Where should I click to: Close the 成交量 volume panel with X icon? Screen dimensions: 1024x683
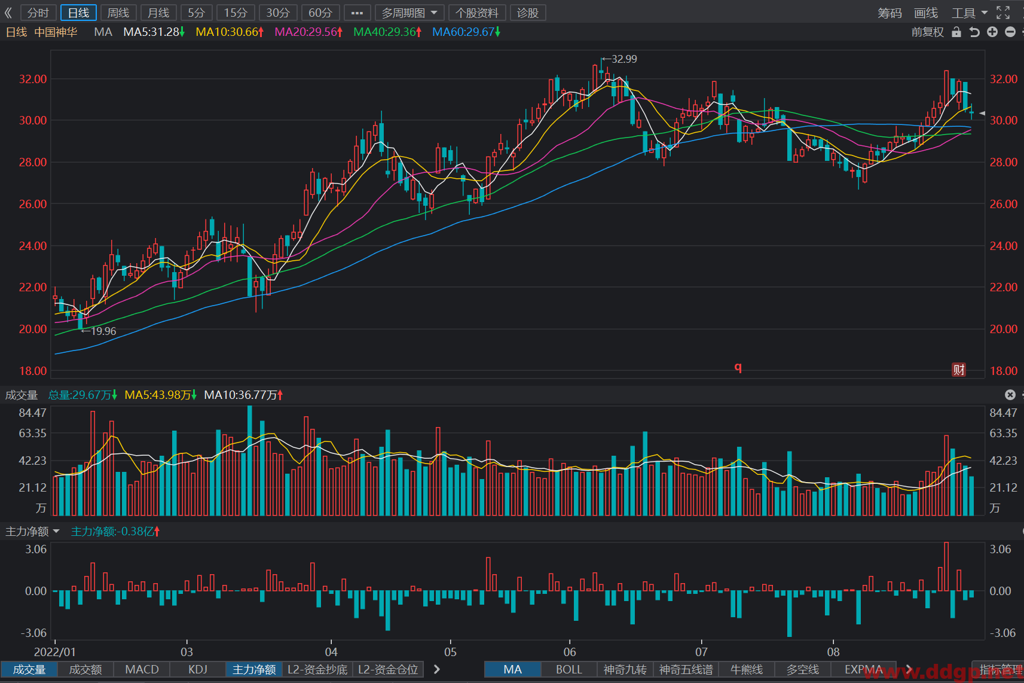1010,395
